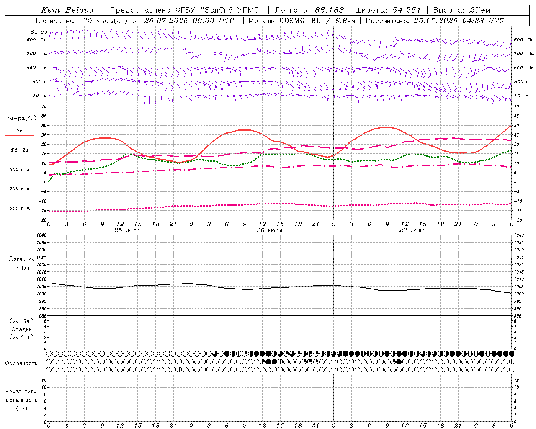Click the "27 июля" date label

click(x=412, y=230)
